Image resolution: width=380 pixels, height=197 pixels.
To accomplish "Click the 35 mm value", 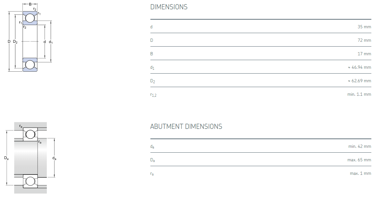I will (364, 27).
